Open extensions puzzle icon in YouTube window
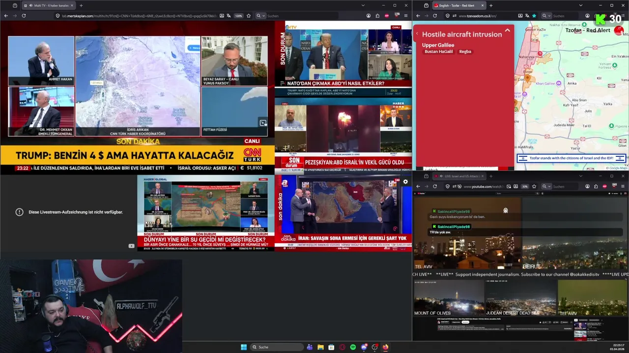629x353 pixels. (596, 186)
